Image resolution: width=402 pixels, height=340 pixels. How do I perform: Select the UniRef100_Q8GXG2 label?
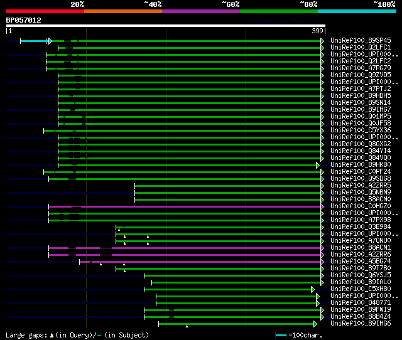click(361, 144)
